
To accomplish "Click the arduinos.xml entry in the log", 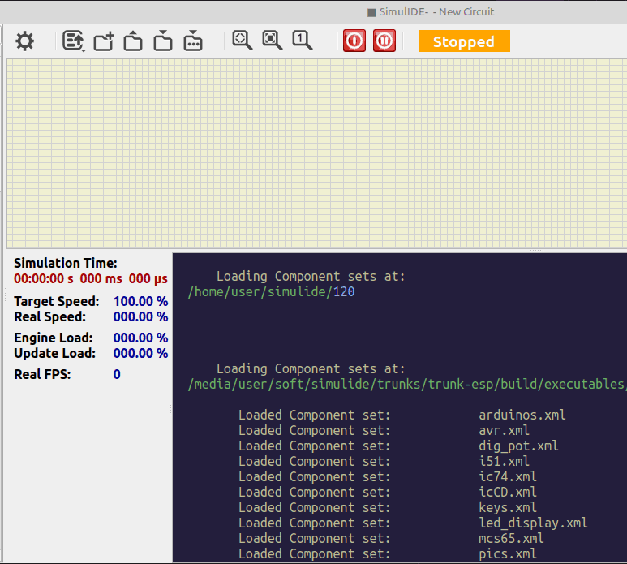I will click(x=522, y=415).
